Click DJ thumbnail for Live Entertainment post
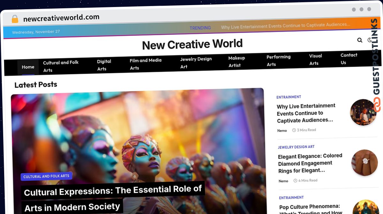 (x=363, y=112)
